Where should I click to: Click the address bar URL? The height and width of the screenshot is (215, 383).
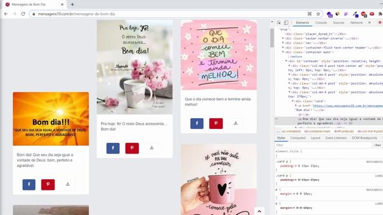(x=76, y=14)
